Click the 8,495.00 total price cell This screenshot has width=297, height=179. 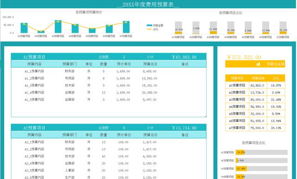coord(149,71)
